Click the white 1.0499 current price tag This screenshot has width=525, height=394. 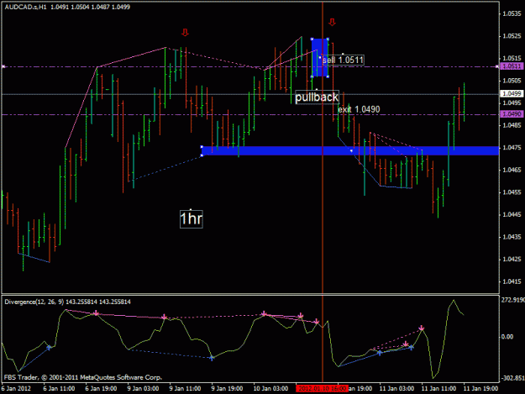[512, 93]
